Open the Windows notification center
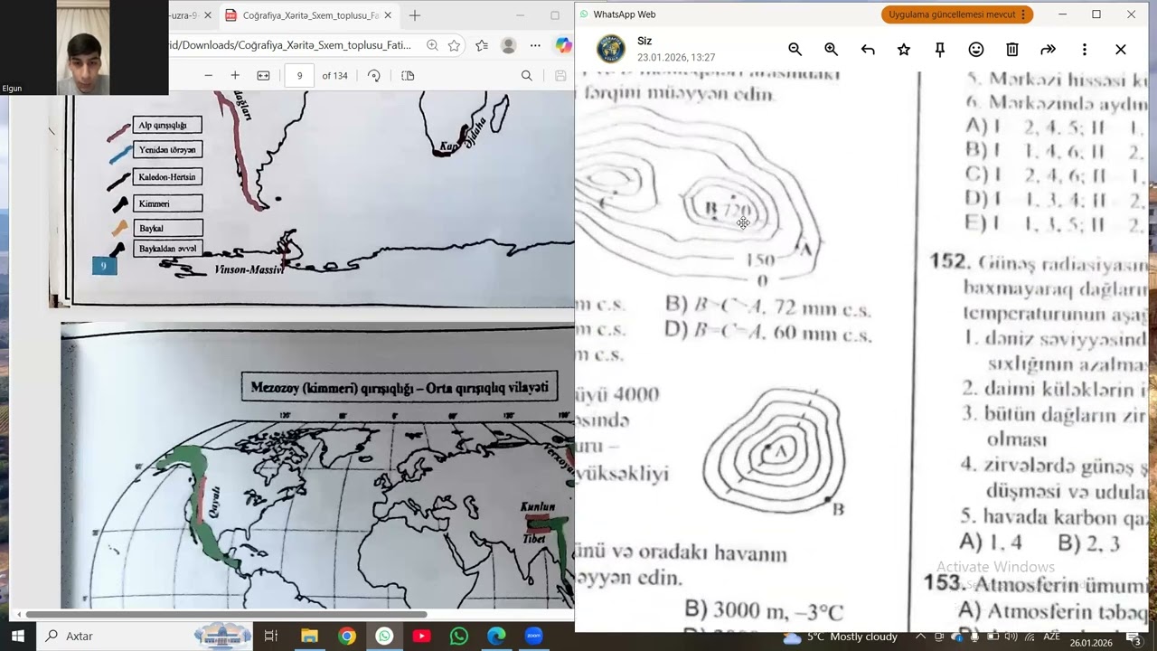The image size is (1157, 651). tap(1136, 637)
